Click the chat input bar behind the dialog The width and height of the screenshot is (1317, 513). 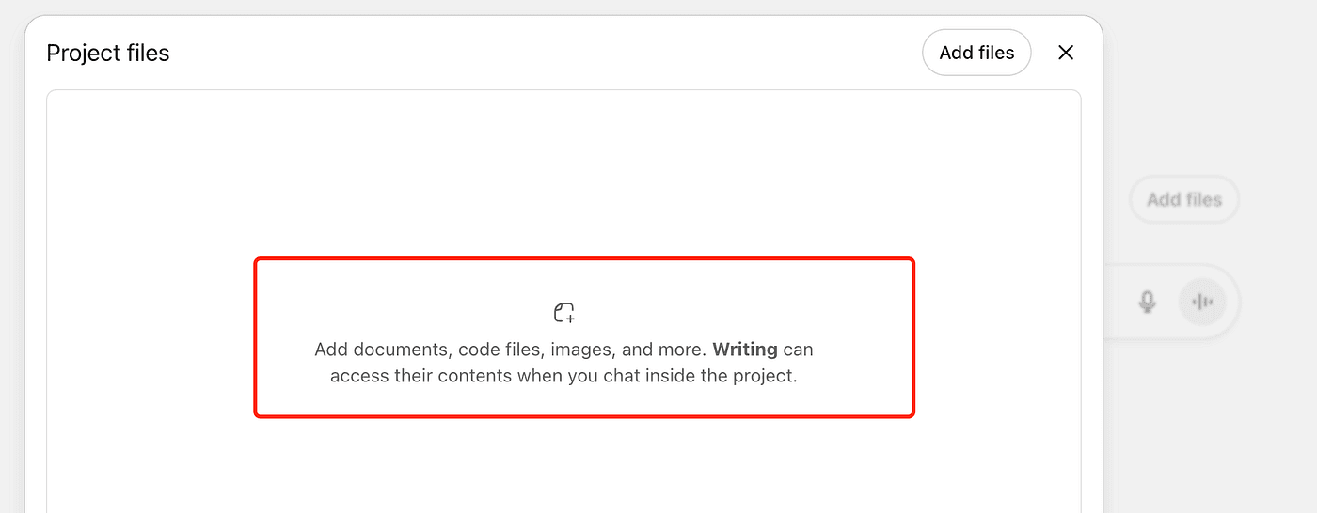(x=1115, y=303)
